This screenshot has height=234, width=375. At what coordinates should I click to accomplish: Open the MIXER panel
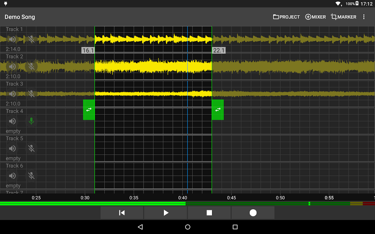(316, 17)
